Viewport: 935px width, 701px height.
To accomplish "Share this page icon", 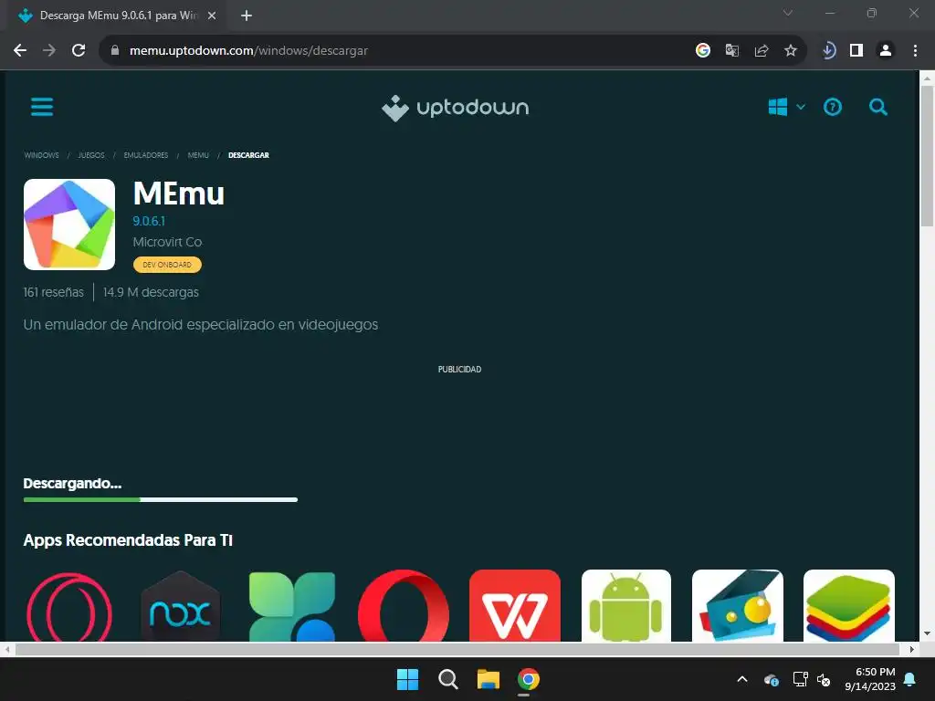I will pos(762,51).
